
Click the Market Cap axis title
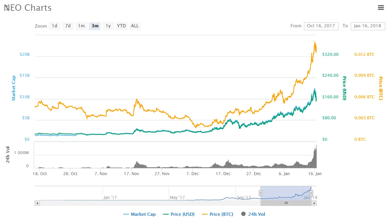pyautogui.click(x=14, y=88)
